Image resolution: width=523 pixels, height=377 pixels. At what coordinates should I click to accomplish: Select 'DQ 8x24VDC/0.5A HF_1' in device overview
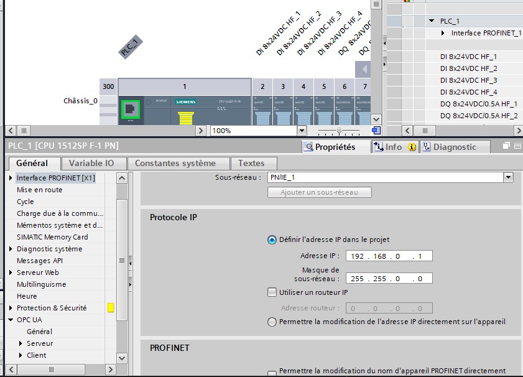click(x=479, y=104)
